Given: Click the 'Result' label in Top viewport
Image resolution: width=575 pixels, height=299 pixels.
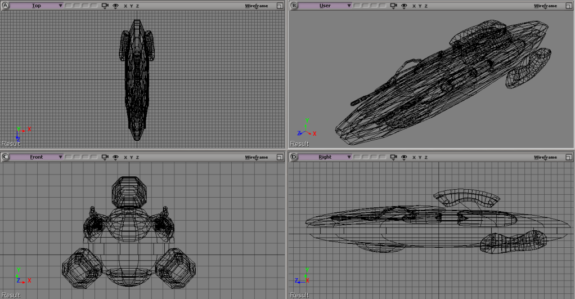Looking at the screenshot, I should 11,144.
